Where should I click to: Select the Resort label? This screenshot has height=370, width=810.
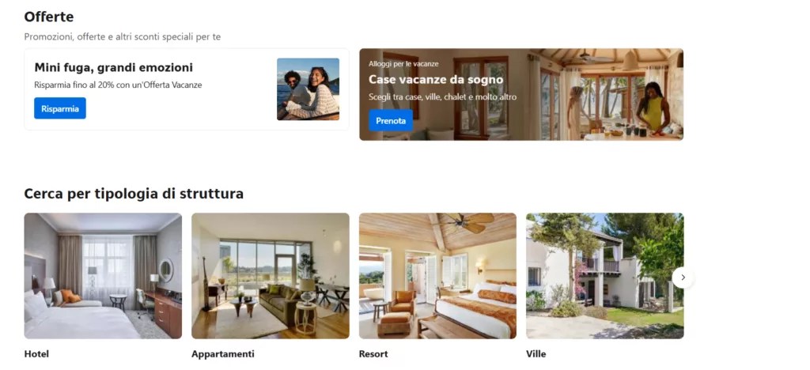[x=373, y=354]
